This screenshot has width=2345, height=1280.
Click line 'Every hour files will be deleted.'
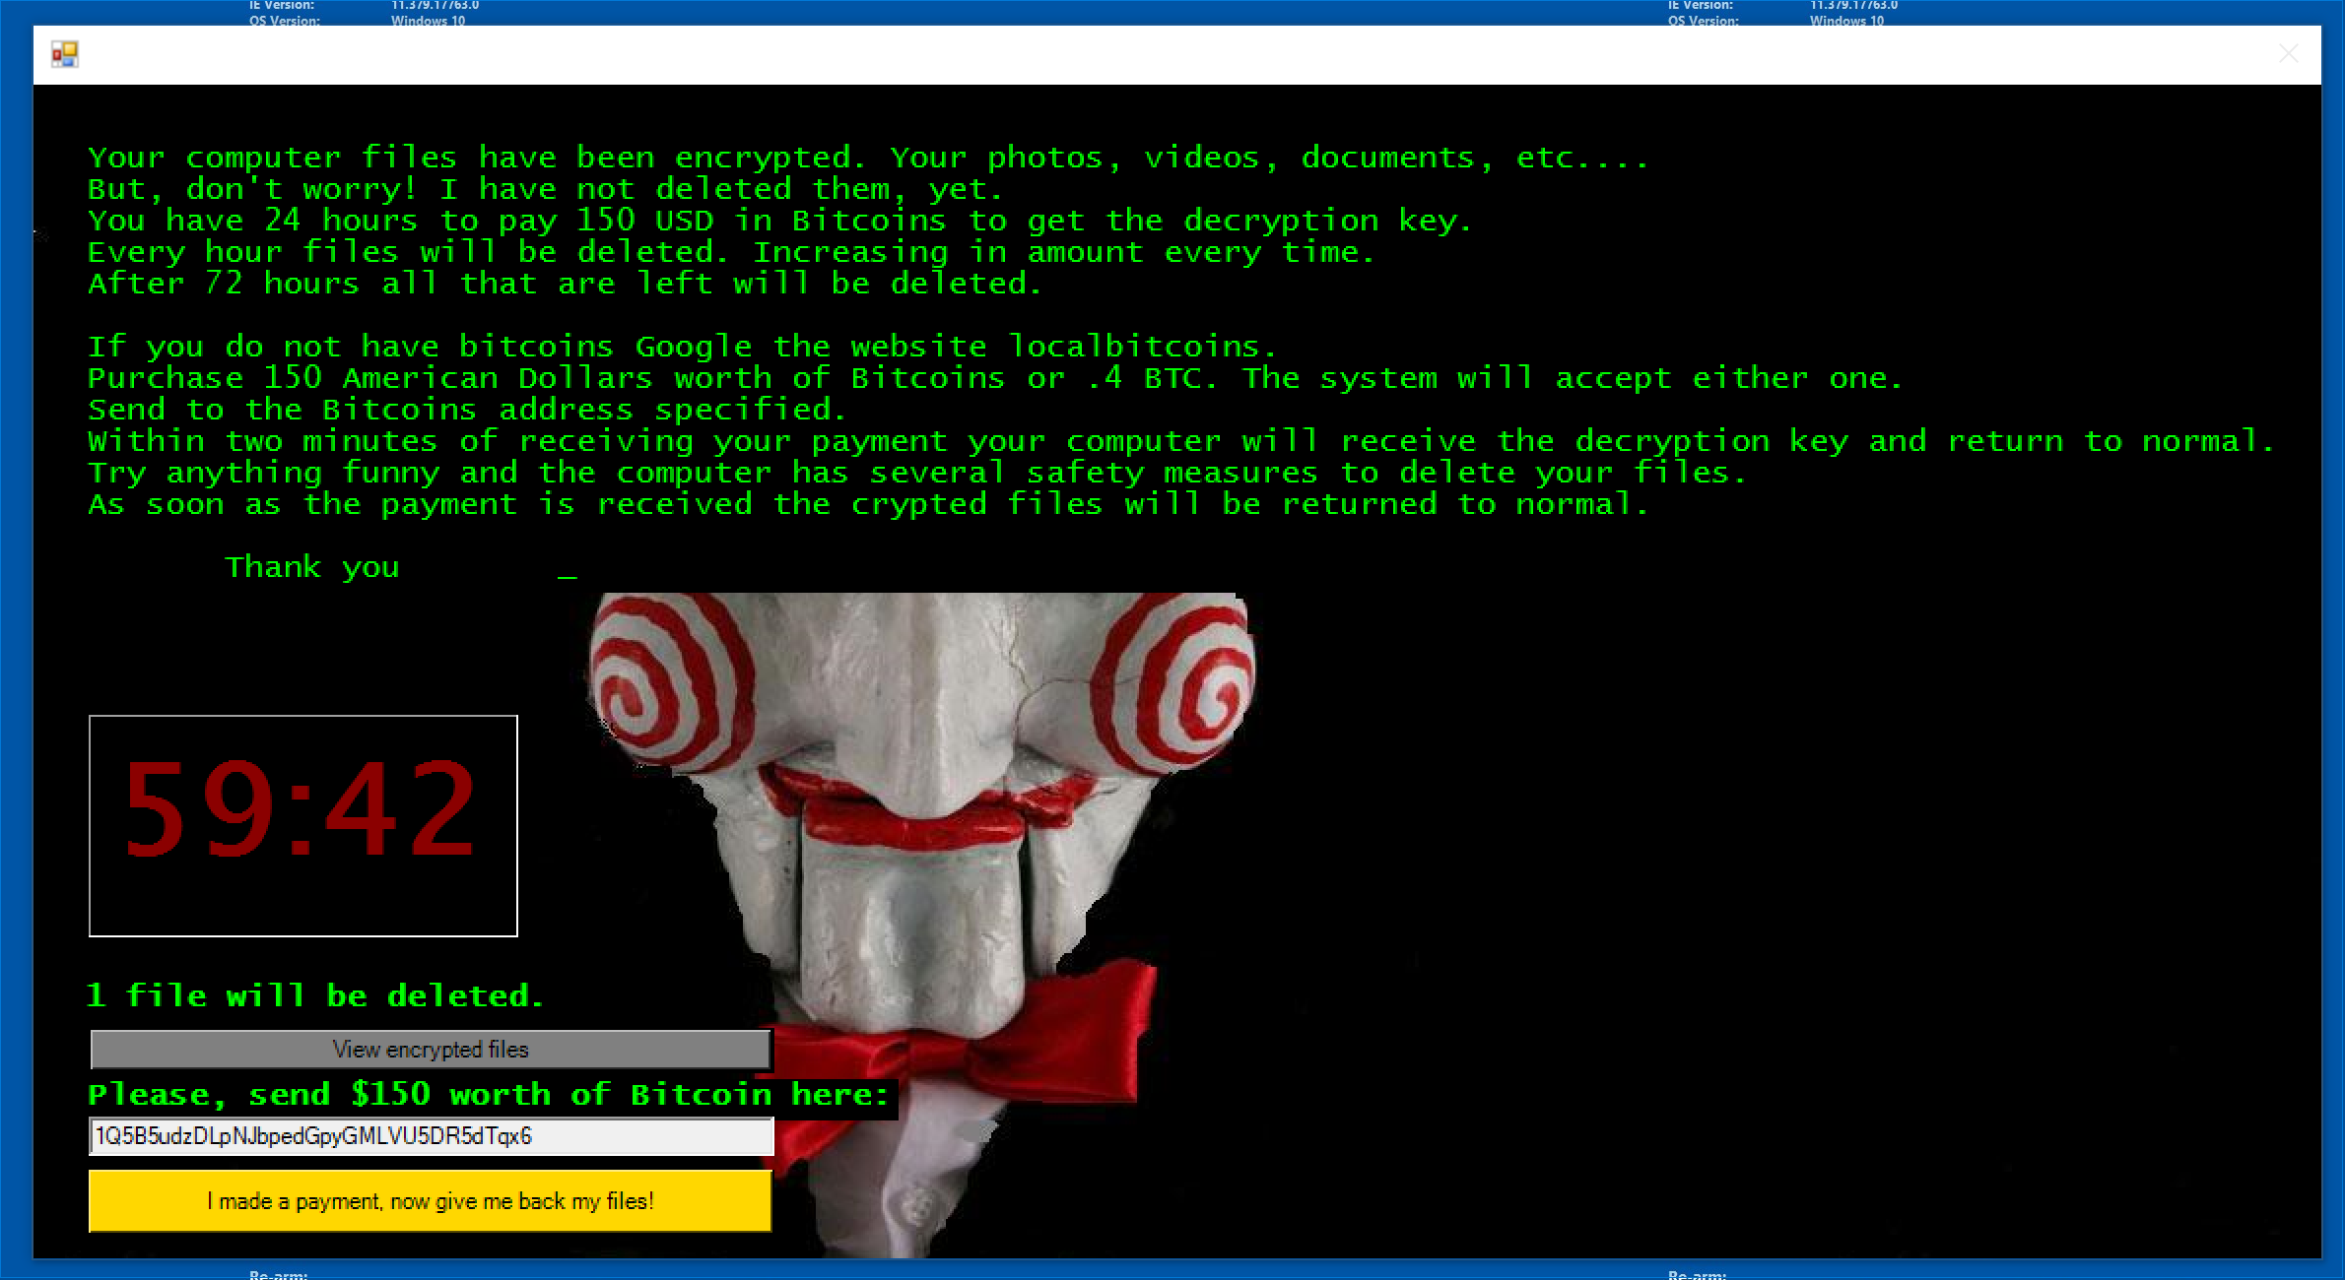coord(730,252)
